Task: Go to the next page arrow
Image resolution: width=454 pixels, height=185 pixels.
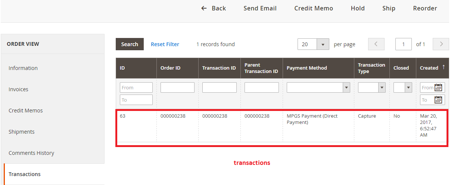Action: click(441, 44)
